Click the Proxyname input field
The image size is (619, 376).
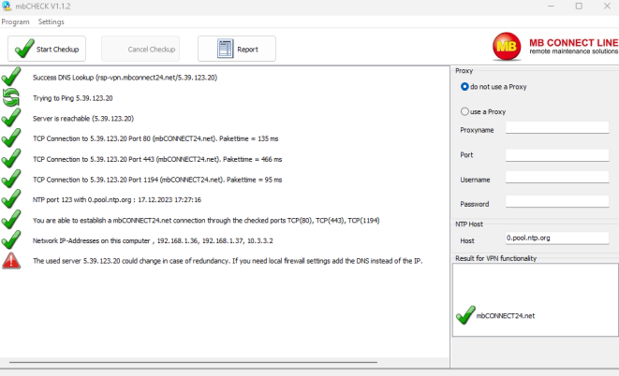[557, 128]
